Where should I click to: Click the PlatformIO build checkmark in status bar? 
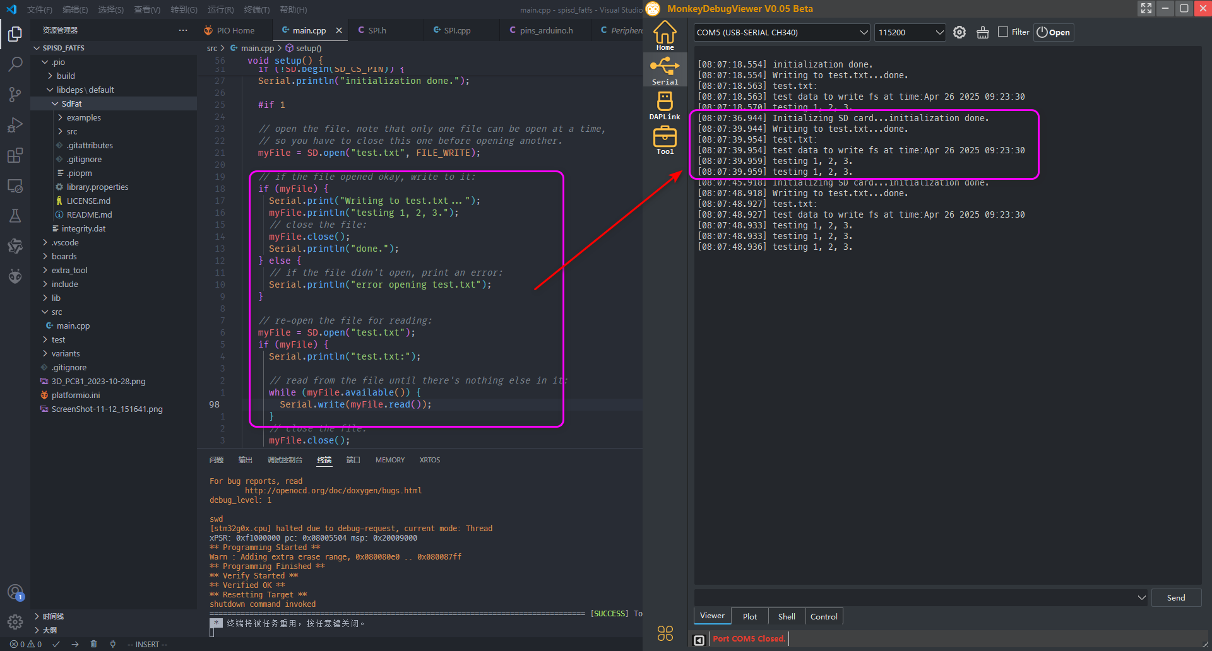coord(56,644)
